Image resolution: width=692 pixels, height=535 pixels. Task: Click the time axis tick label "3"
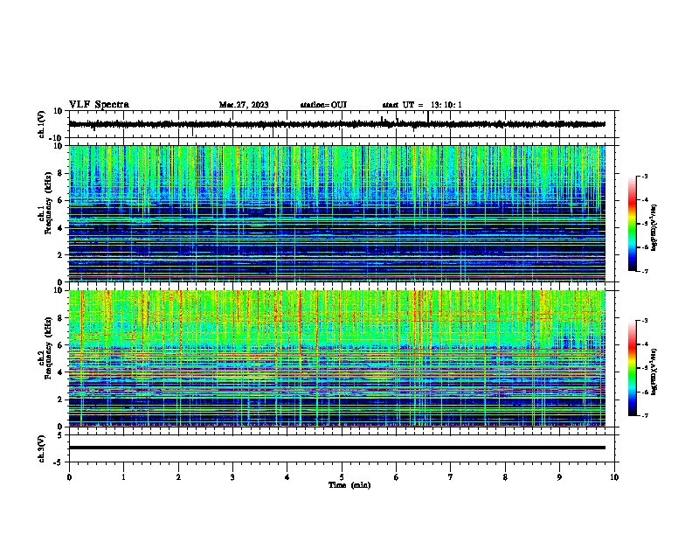[x=232, y=477]
